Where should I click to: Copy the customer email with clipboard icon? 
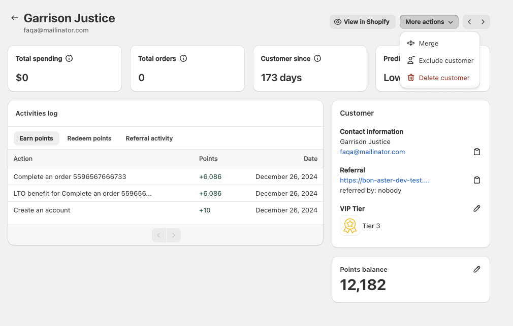(476, 152)
